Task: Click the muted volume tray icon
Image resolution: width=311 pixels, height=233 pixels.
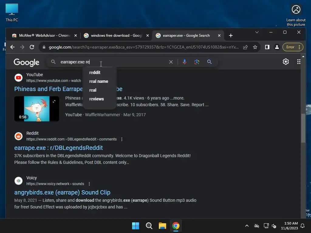Action: 274,226
